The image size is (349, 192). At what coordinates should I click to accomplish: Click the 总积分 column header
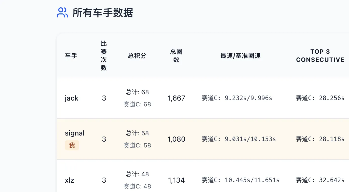click(x=137, y=56)
